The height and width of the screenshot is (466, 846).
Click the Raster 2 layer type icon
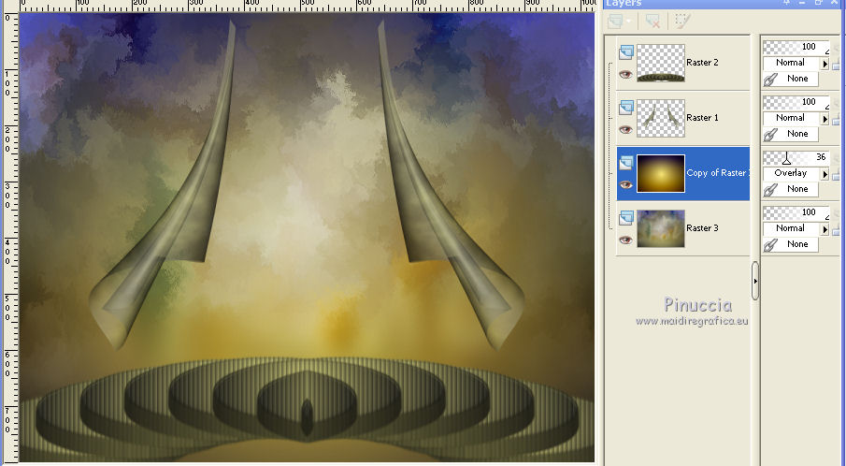[x=626, y=52]
